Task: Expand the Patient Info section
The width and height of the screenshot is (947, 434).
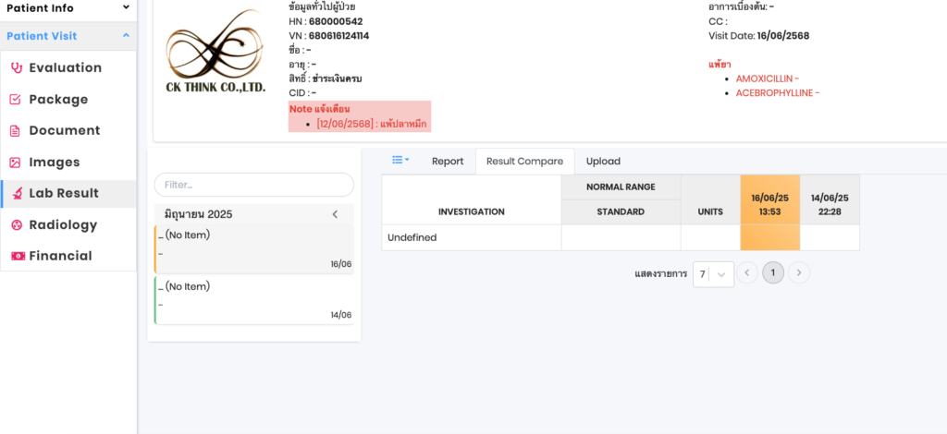Action: pos(126,7)
